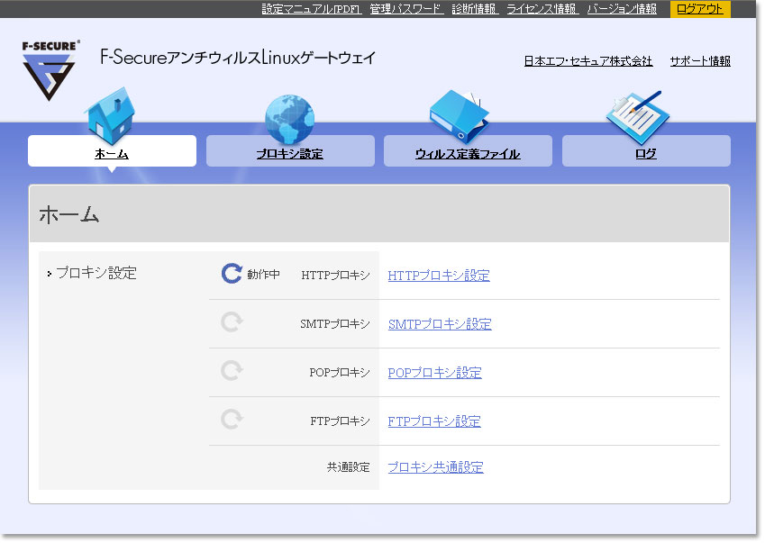
Task: Click the gray status icon for SMTPプロキシ
Action: click(232, 322)
